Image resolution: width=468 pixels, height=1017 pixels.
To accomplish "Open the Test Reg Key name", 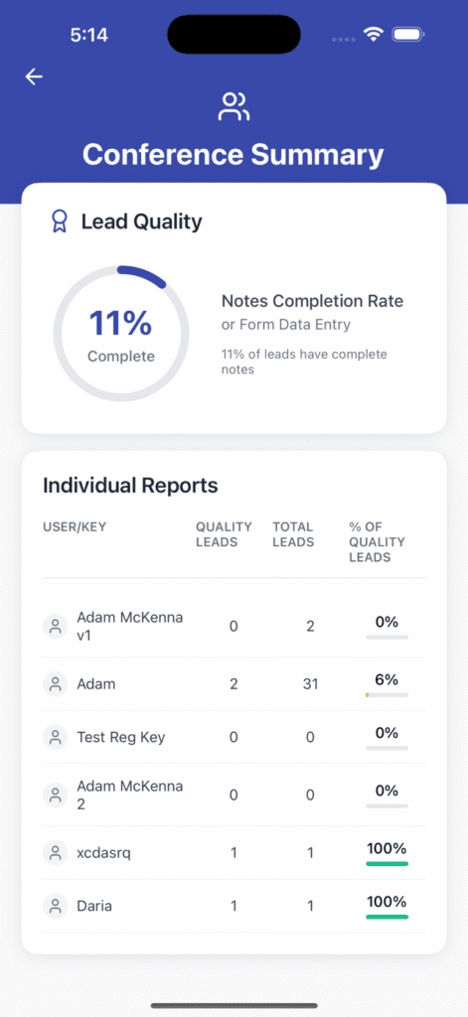I will pyautogui.click(x=121, y=737).
